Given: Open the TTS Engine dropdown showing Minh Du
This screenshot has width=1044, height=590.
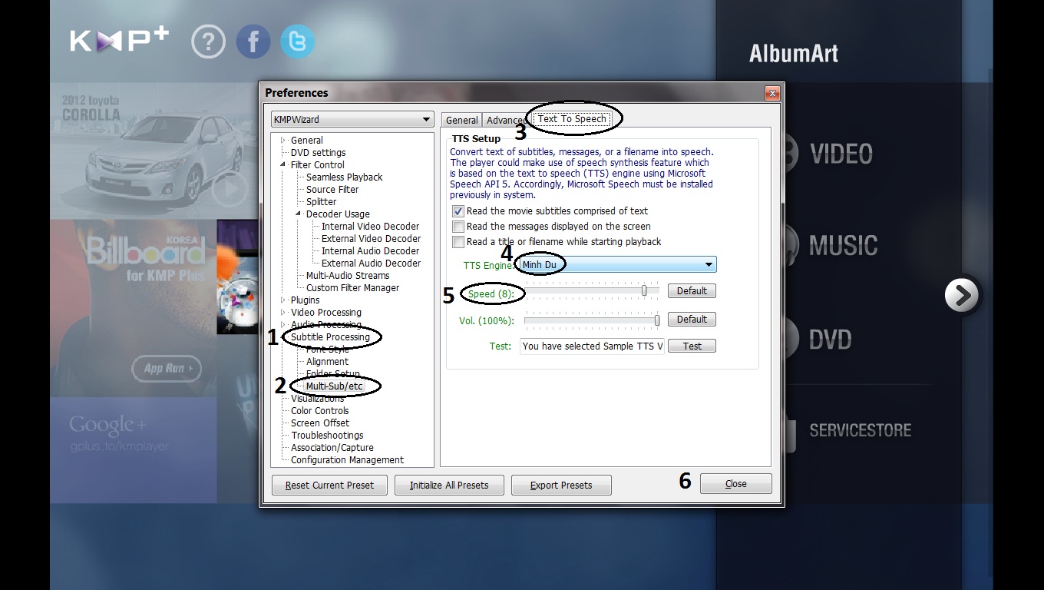Looking at the screenshot, I should click(x=618, y=264).
